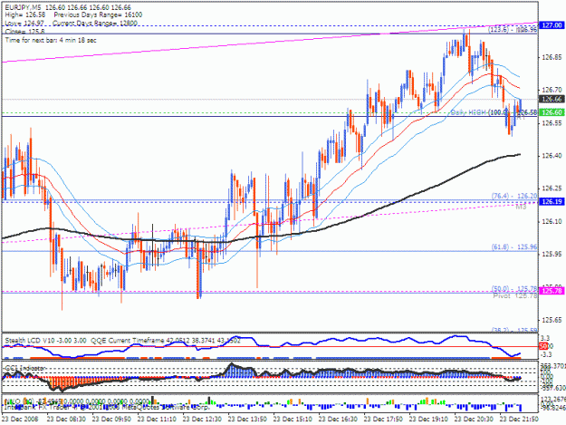Viewport: 566px width, 425px height.
Task: Click the 126.85 price scale value
Action: click(x=552, y=57)
